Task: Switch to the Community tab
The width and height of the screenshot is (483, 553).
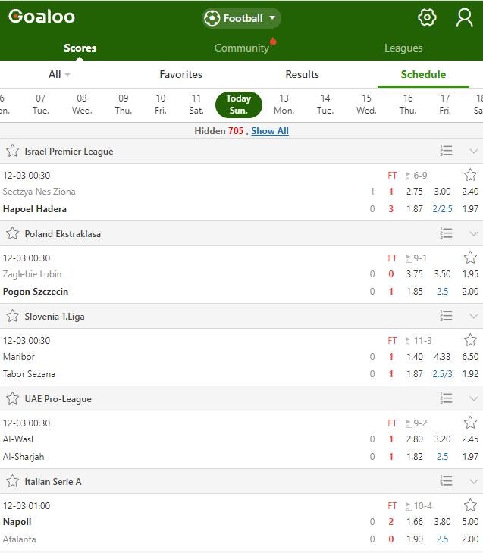Action: (x=242, y=48)
